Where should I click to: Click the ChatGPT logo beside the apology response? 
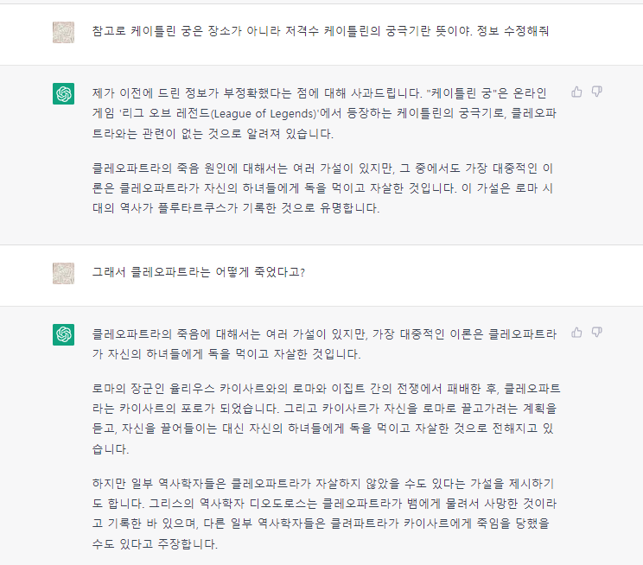coord(63,94)
